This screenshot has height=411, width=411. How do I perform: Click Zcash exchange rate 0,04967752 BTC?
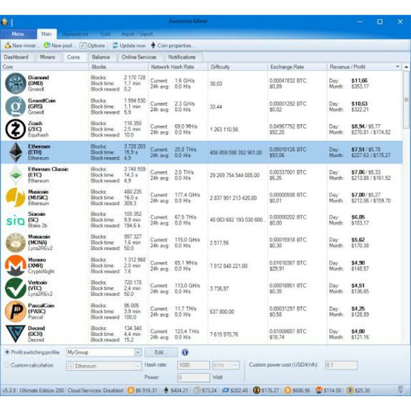[288, 126]
